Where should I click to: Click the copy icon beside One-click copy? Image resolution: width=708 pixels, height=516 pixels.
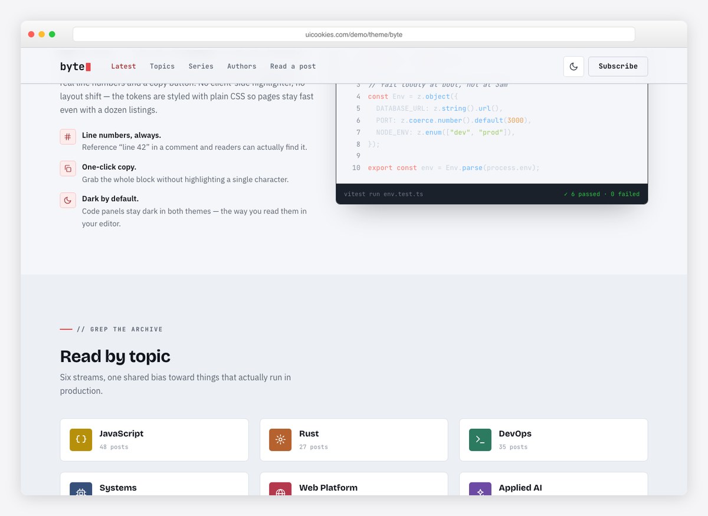[68, 169]
